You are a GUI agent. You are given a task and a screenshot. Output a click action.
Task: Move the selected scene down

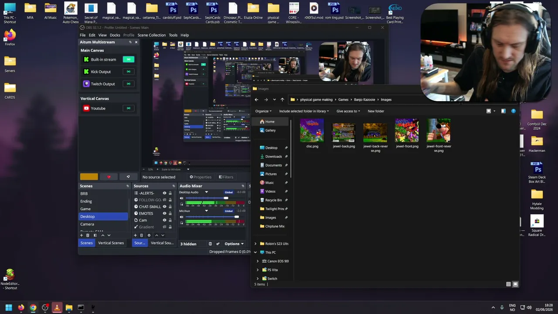coord(109,235)
